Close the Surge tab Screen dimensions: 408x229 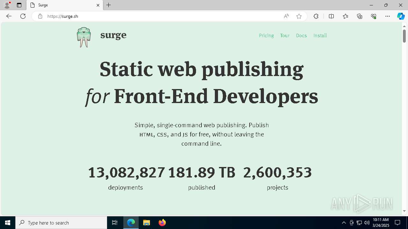[98, 5]
